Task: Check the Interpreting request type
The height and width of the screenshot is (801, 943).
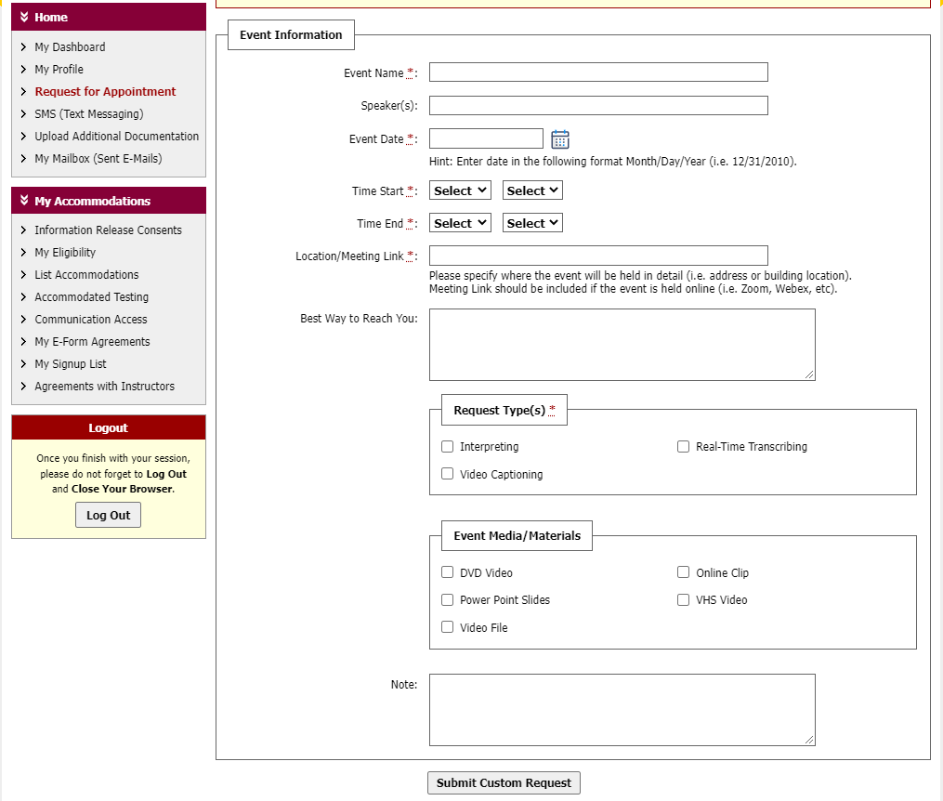Action: coord(448,447)
